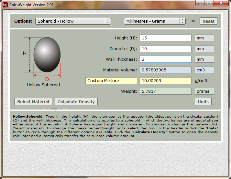
Task: Click the stepper arrows on units dropdown
Action: pos(182,21)
